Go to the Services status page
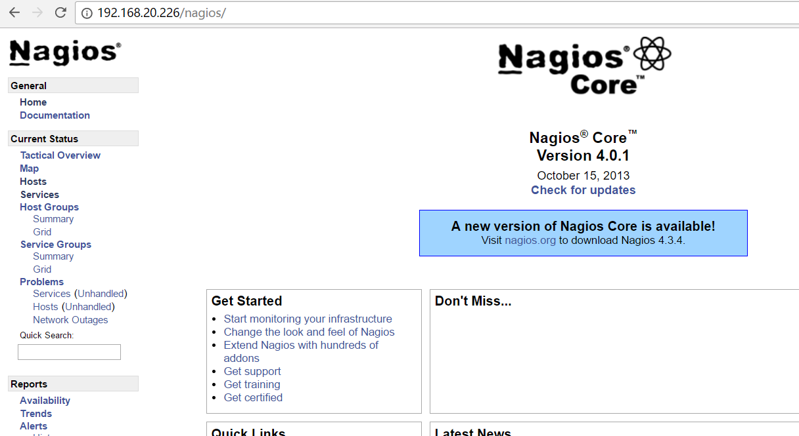This screenshot has width=799, height=436. (39, 195)
